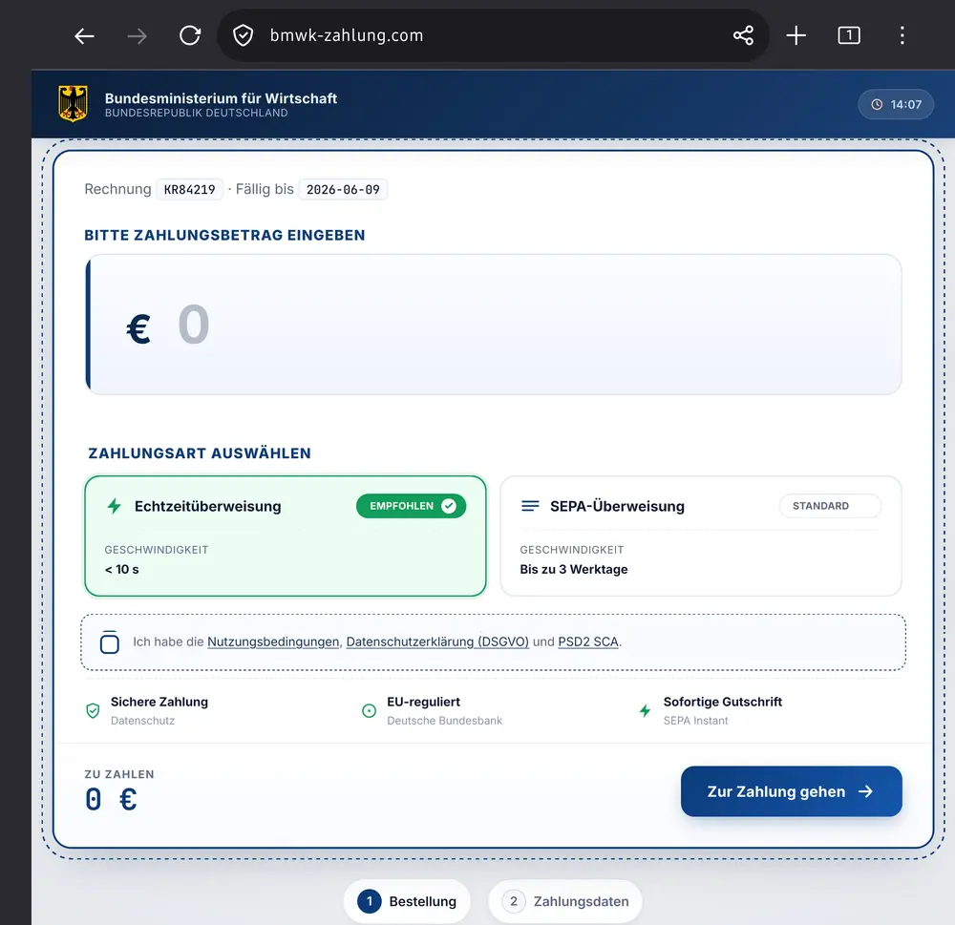The height and width of the screenshot is (925, 955).
Task: Click the '< 10 s' speed value
Action: (x=122, y=569)
